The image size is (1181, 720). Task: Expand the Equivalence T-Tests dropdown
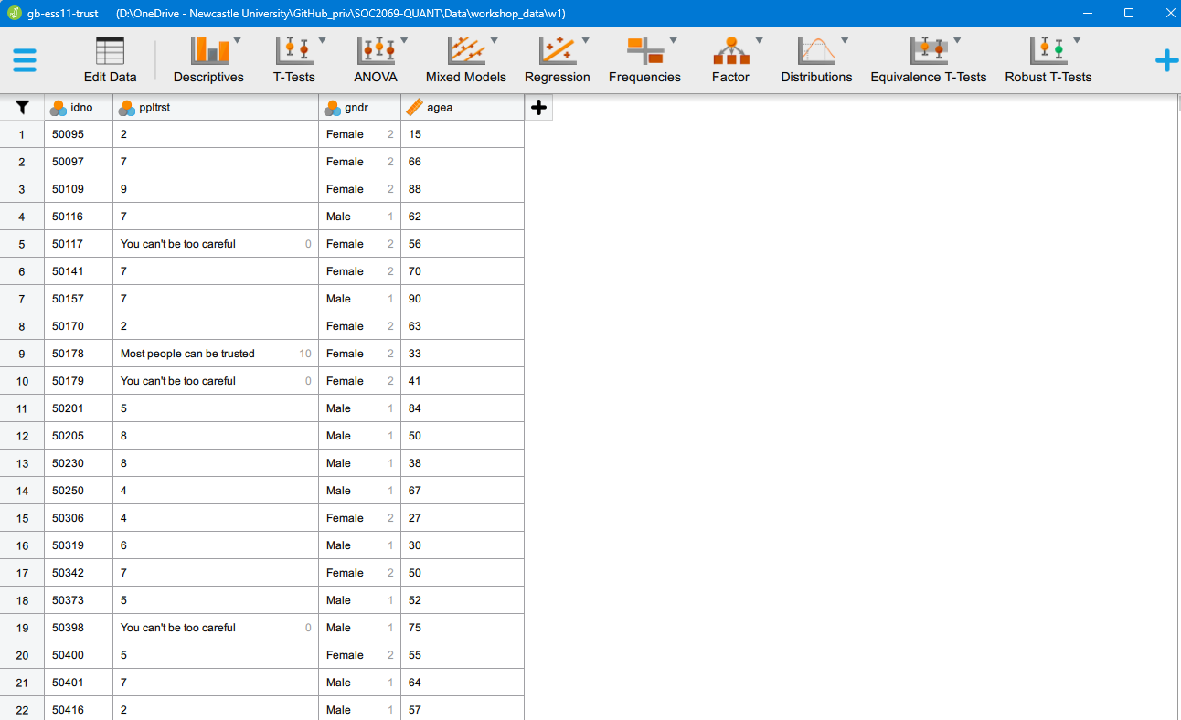957,41
